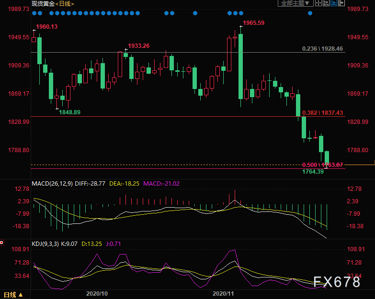
Task: Click the 0.236 \ 1928.46 Fibonacci level label
Action: 322,49
